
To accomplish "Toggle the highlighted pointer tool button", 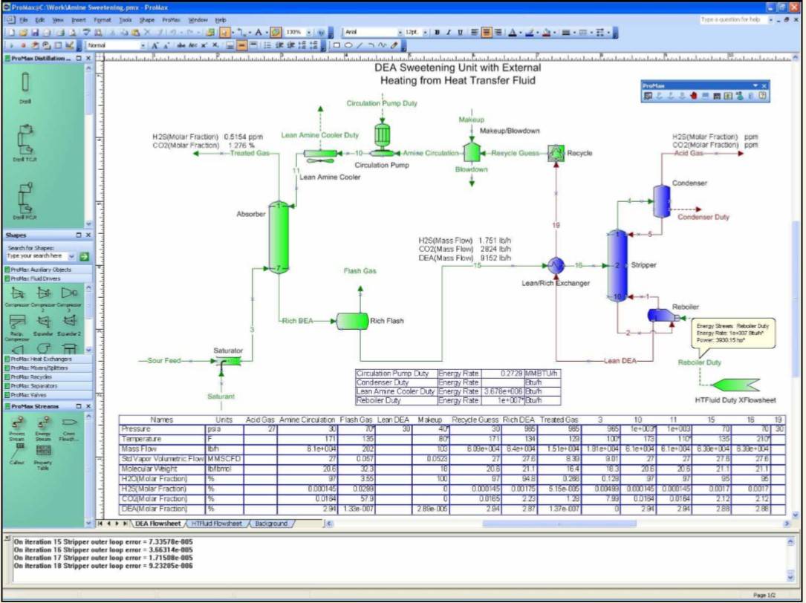I will [x=224, y=33].
